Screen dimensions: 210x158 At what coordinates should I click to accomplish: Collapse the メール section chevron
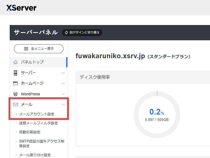tap(63, 104)
